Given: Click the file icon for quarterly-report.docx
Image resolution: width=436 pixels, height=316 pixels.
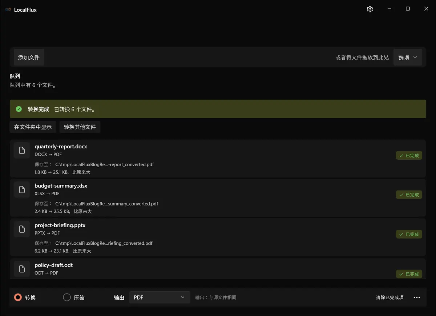Looking at the screenshot, I should (x=22, y=151).
